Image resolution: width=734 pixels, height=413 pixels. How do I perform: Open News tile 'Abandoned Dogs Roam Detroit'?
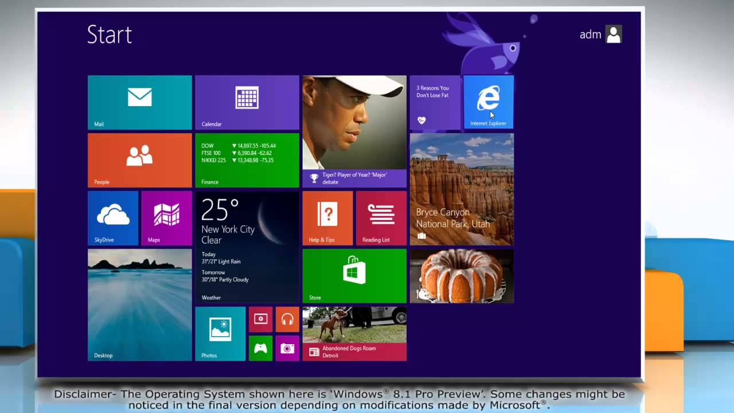point(354,334)
